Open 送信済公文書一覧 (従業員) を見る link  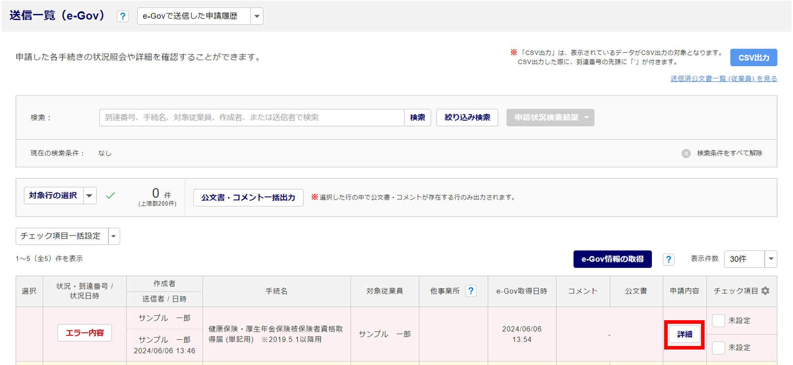724,79
